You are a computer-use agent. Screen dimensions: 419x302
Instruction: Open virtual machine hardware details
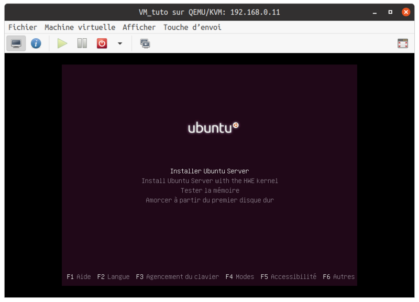click(36, 43)
